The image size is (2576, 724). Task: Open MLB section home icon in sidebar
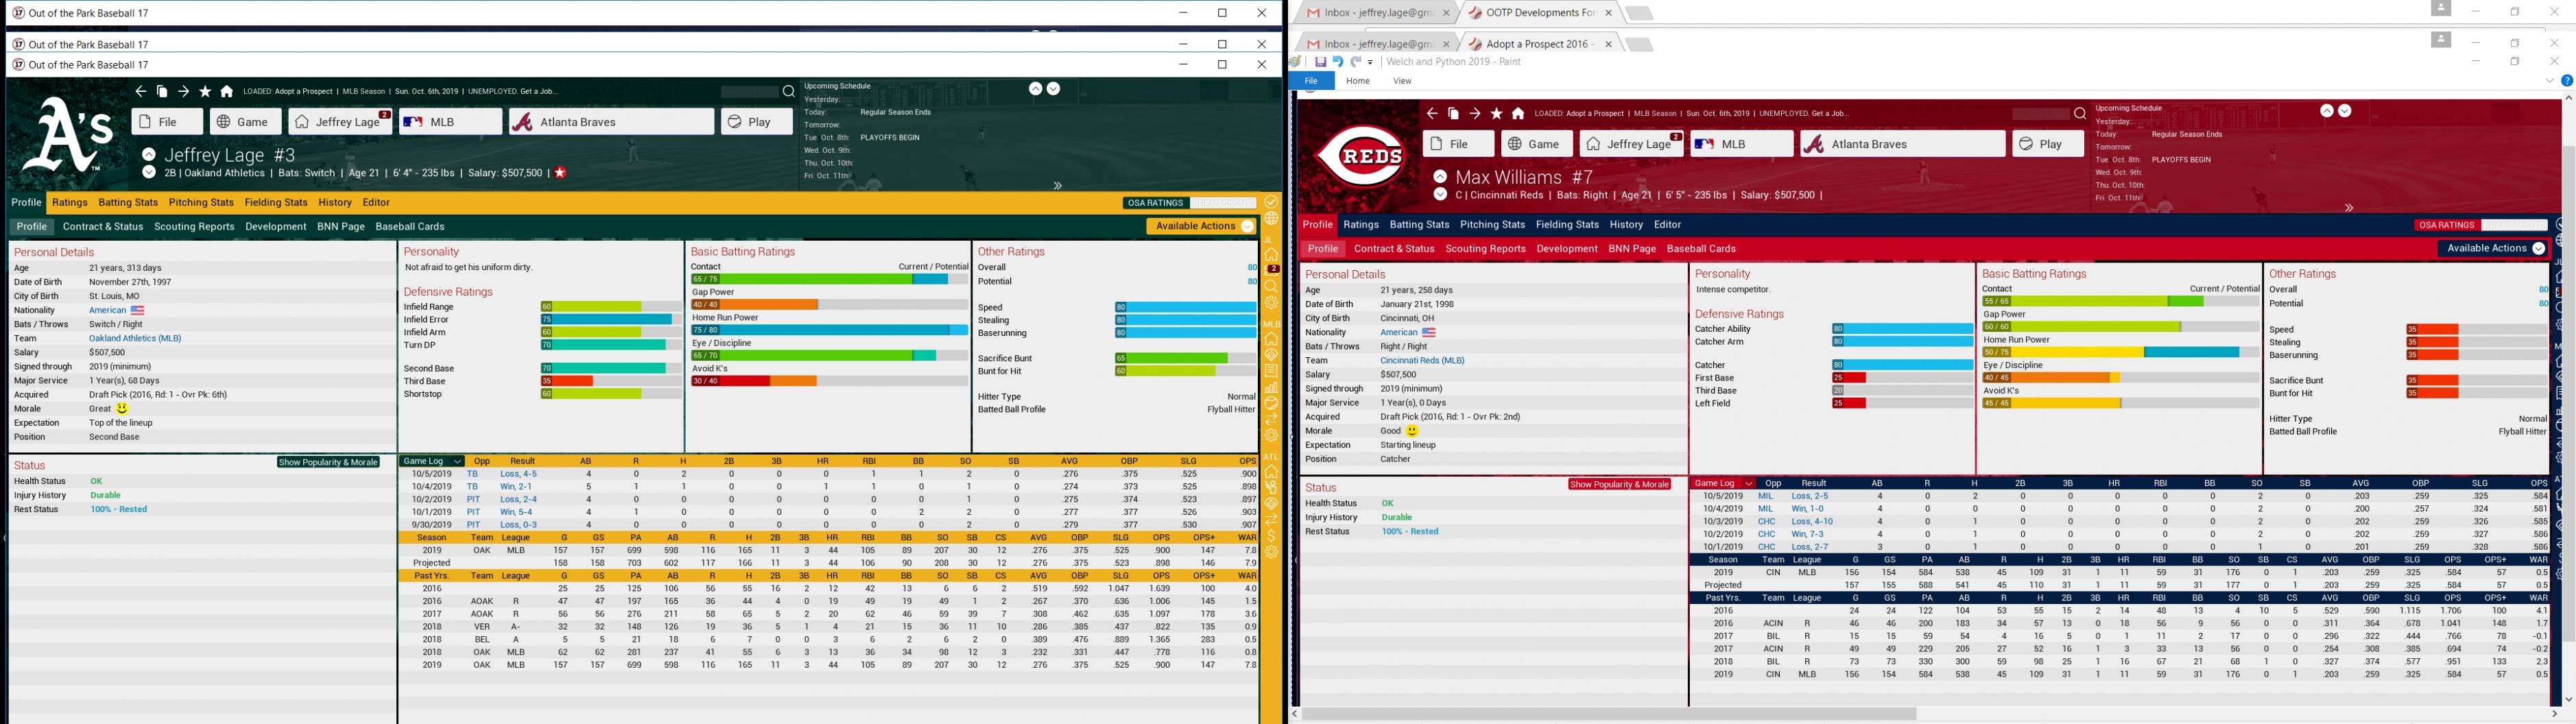[x=1271, y=339]
